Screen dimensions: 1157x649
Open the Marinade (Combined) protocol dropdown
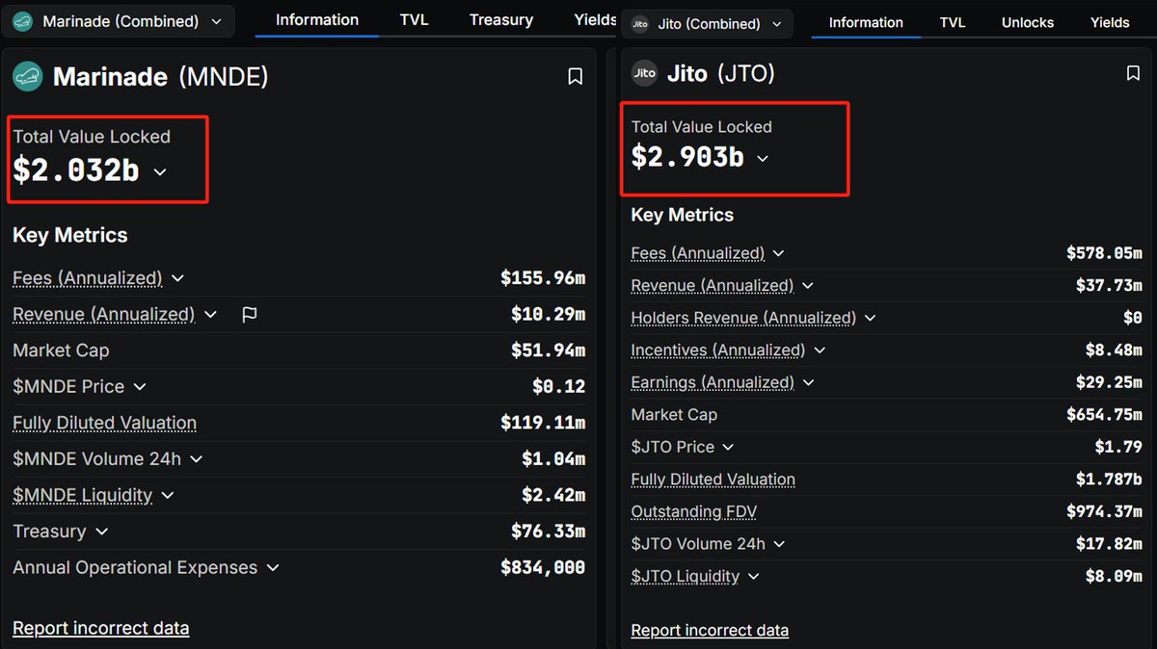coord(118,21)
